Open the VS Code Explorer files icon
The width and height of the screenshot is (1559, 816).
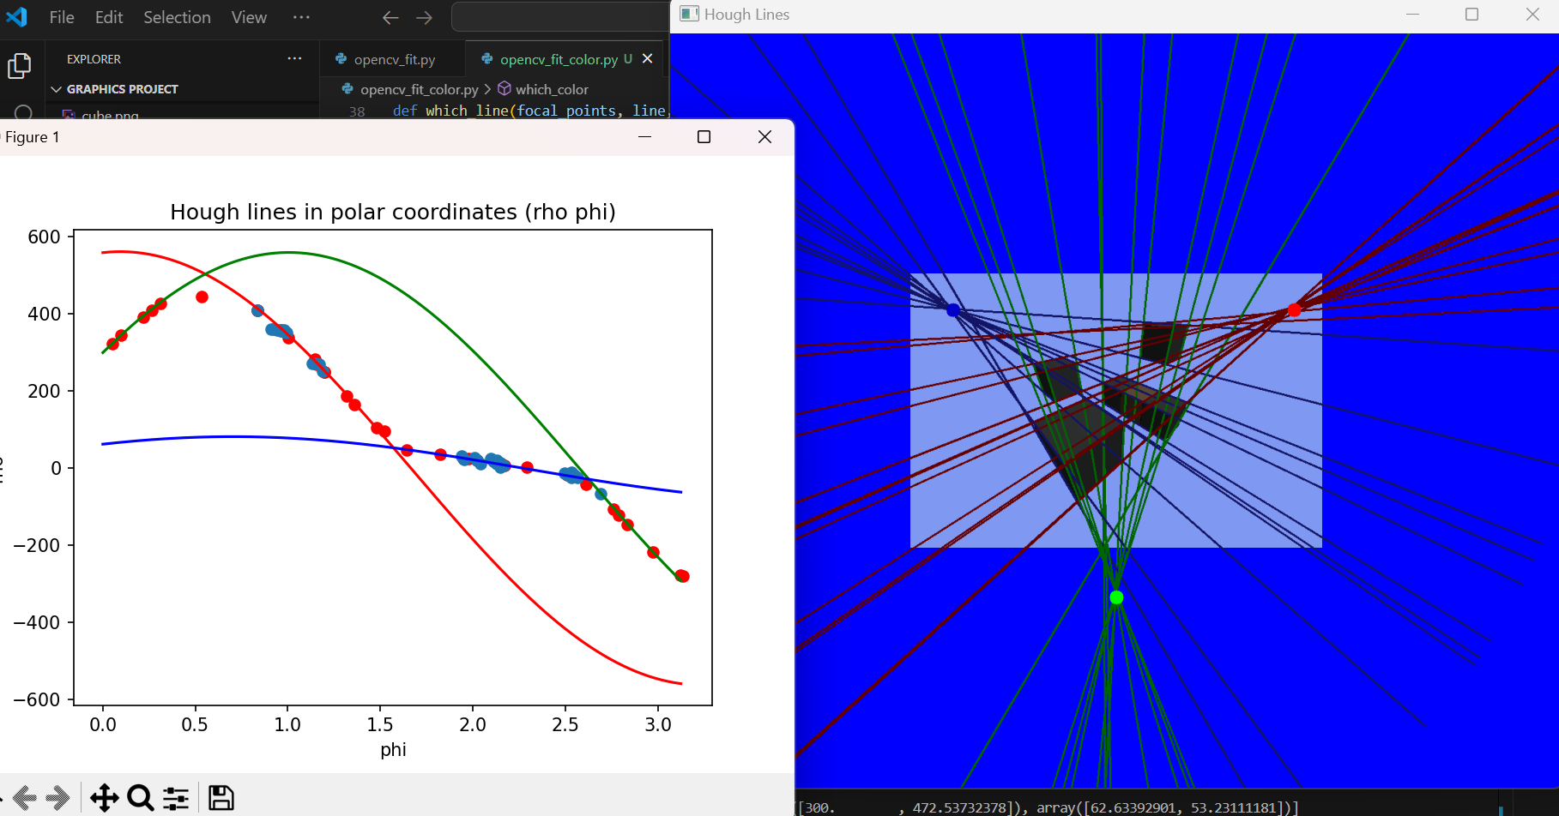pyautogui.click(x=20, y=65)
